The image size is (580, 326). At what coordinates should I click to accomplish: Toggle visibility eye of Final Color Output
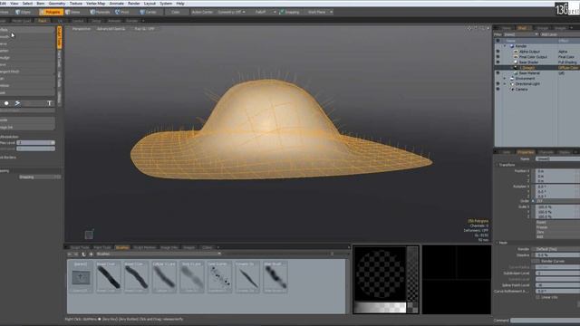498,57
